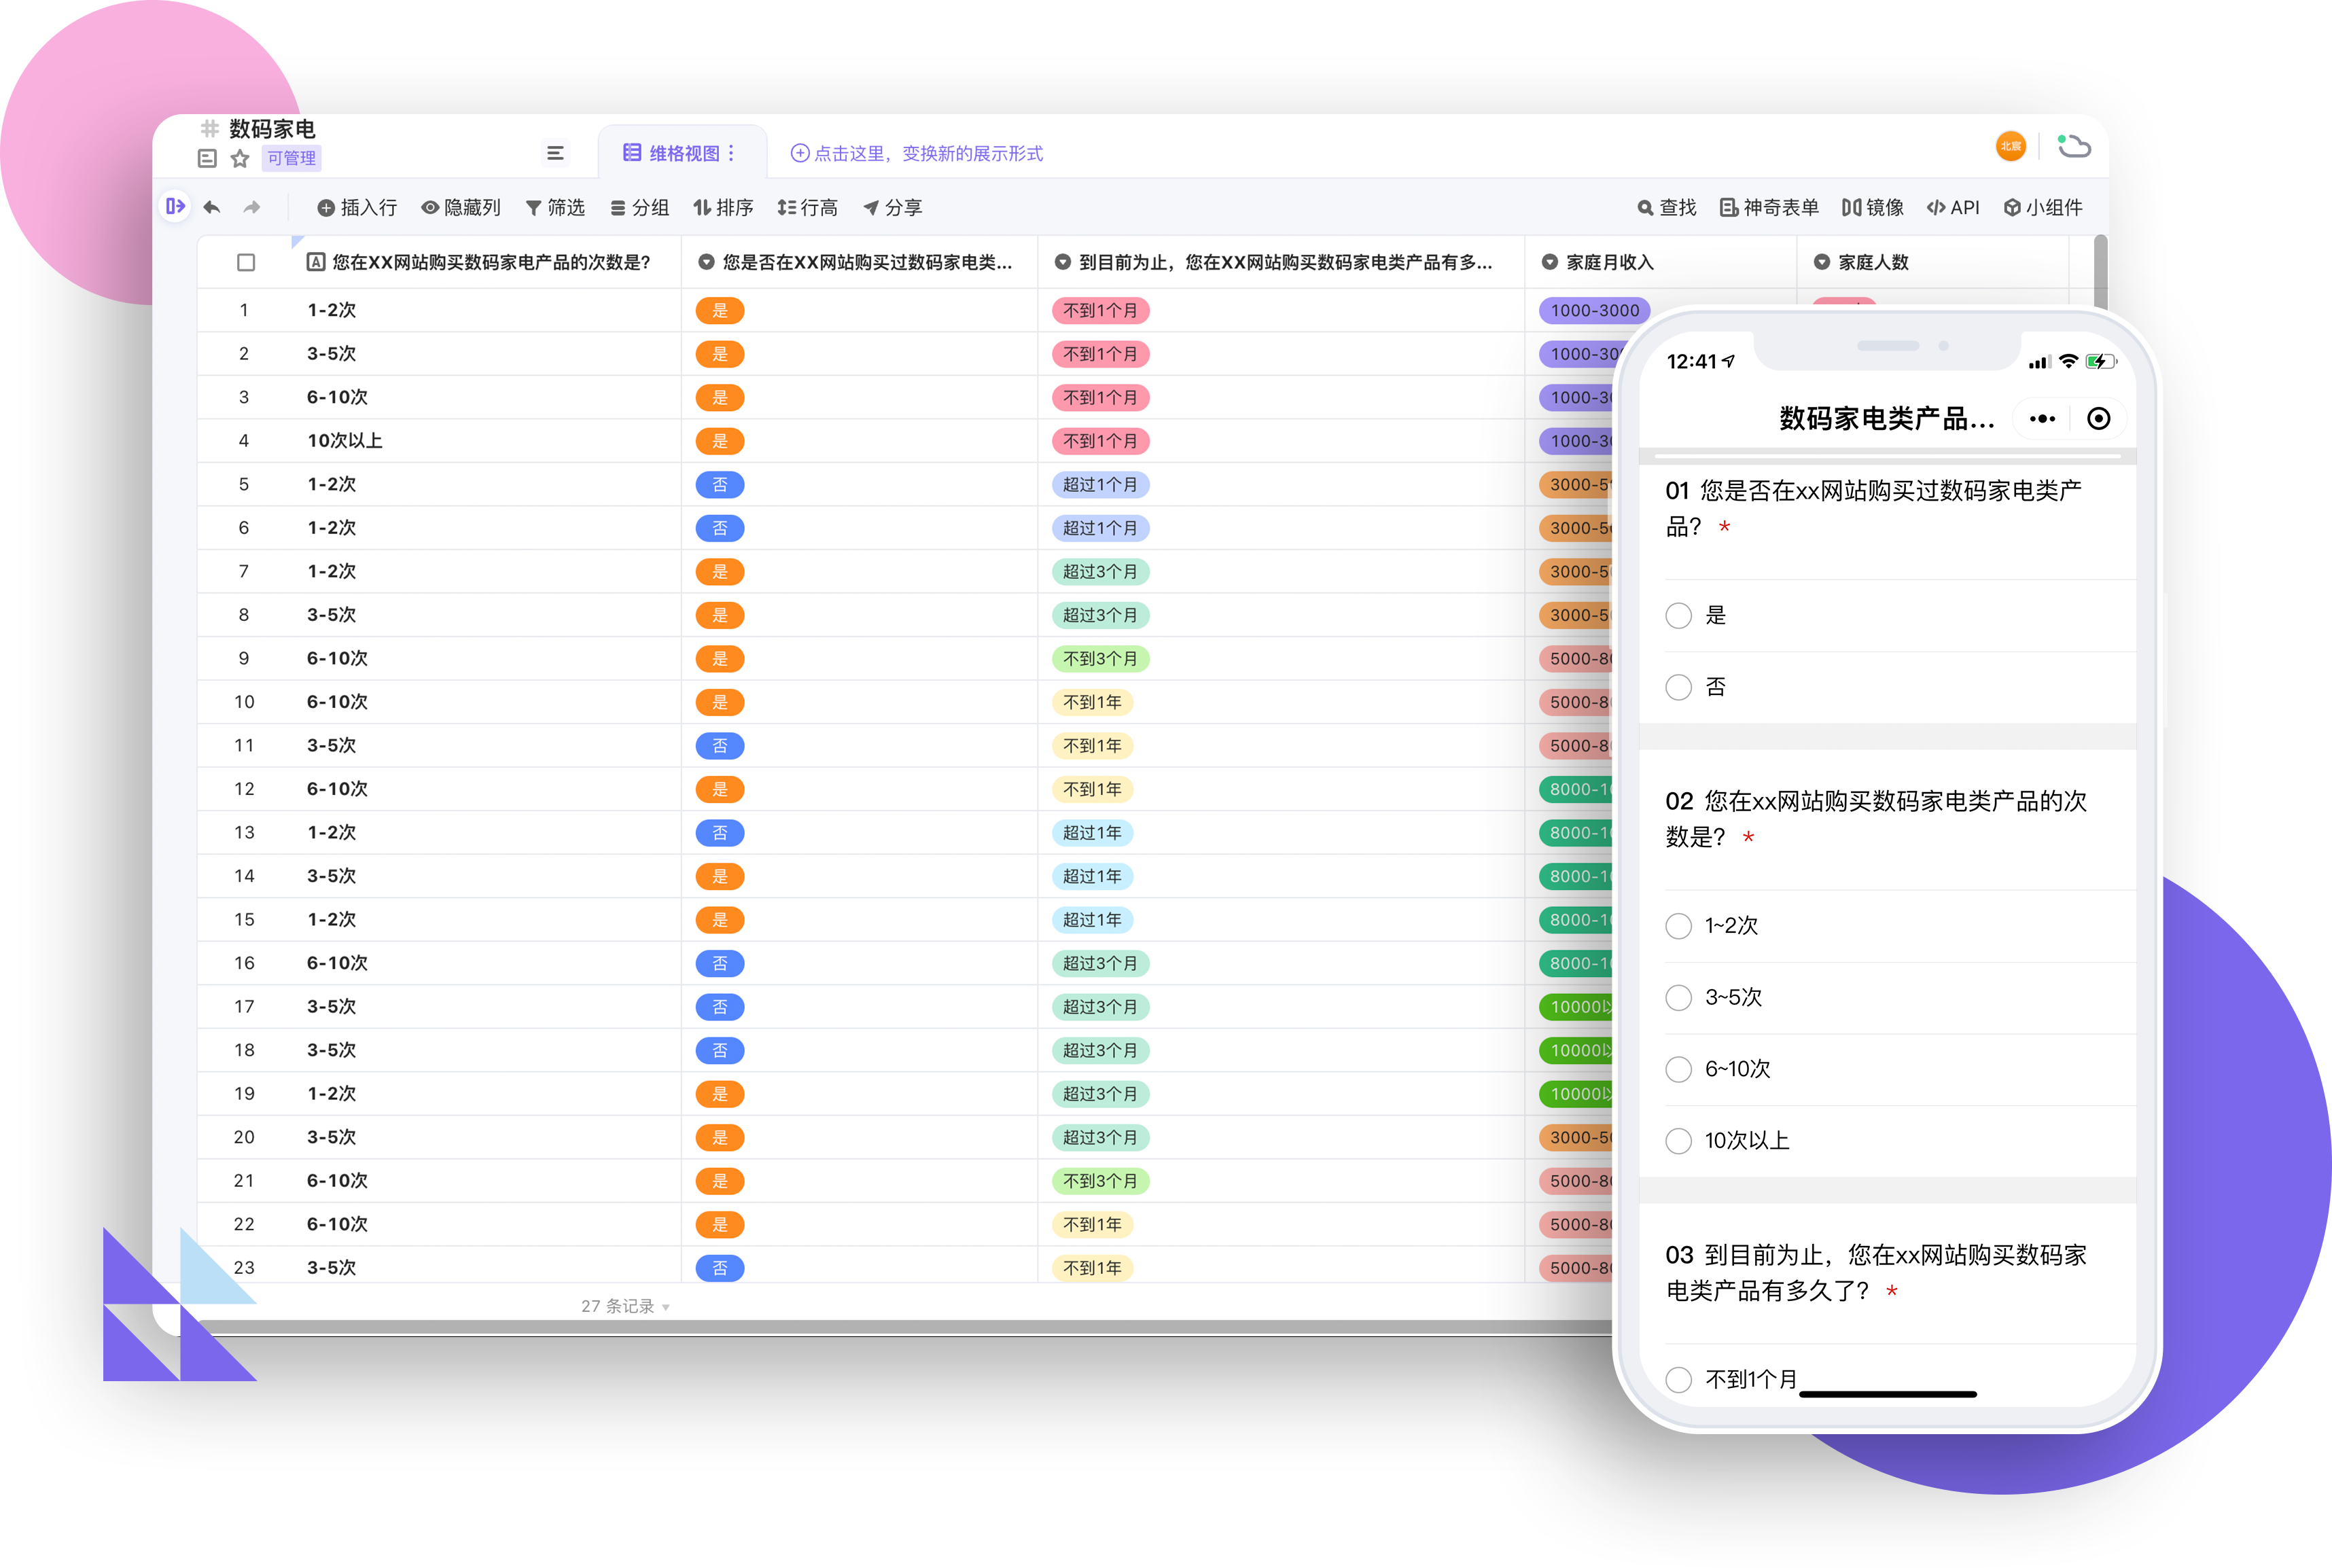The image size is (2332, 1568).
Task: Open the description note icon
Action: click(x=207, y=158)
